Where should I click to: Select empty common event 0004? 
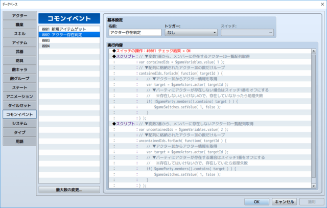[69, 46]
